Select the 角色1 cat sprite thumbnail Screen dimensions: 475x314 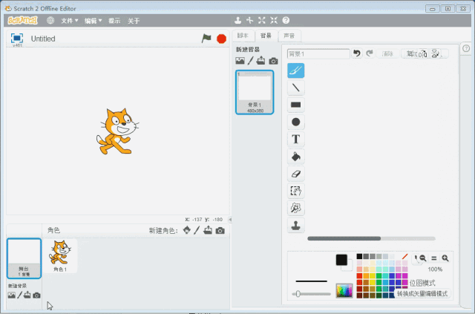[x=60, y=255]
